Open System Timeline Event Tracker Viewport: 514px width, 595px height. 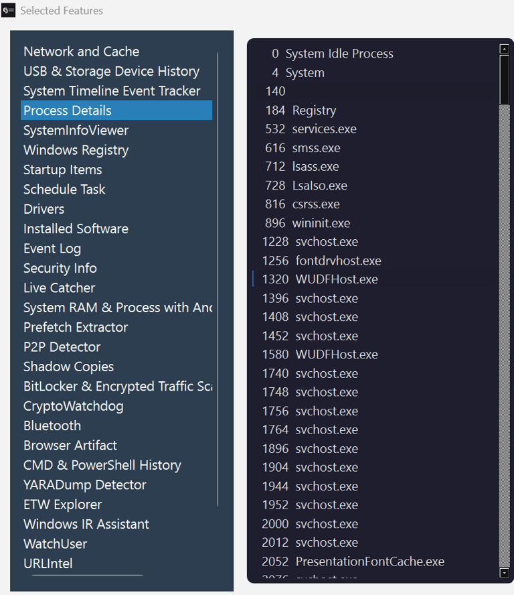pyautogui.click(x=112, y=91)
